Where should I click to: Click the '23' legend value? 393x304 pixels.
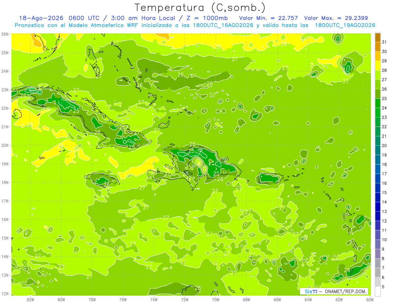tap(384, 117)
